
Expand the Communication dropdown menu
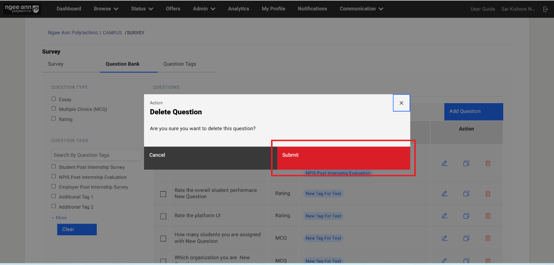tap(361, 9)
